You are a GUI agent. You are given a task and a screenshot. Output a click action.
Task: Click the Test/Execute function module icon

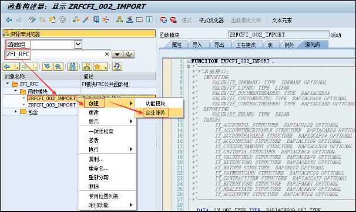coord(96,20)
